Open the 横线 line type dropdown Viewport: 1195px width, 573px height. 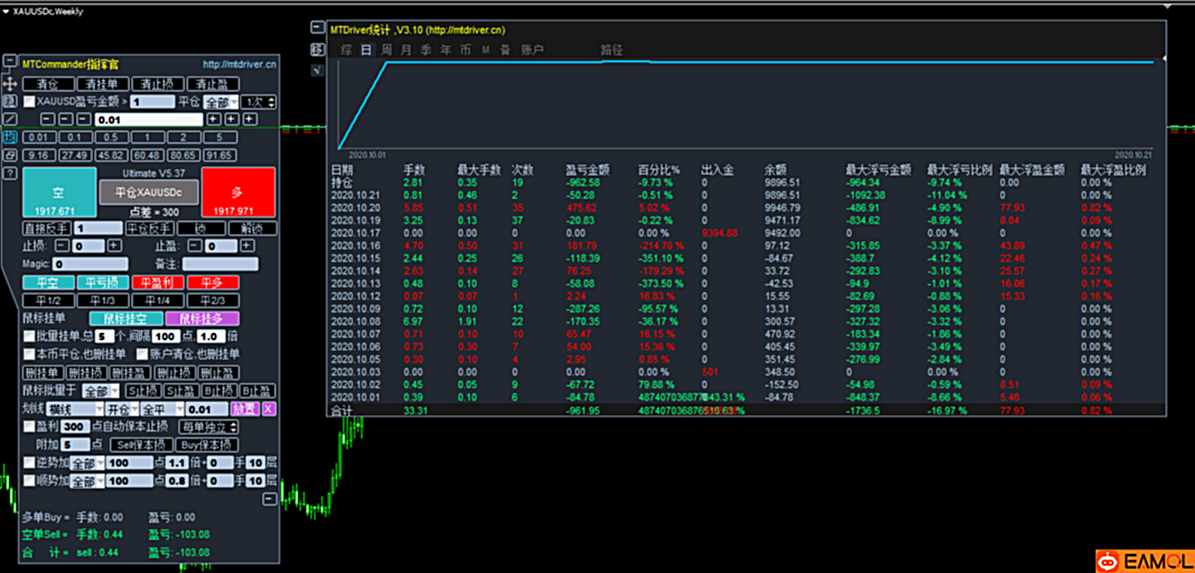[x=75, y=409]
